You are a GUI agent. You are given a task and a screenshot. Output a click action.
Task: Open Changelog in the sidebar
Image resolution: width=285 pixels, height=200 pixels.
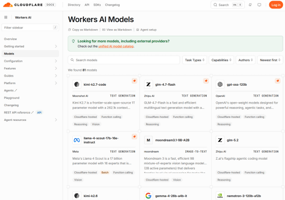[11, 105]
